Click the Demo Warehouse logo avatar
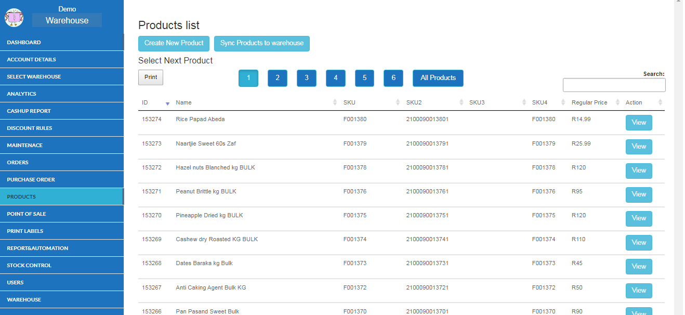685x315 pixels. (14, 18)
